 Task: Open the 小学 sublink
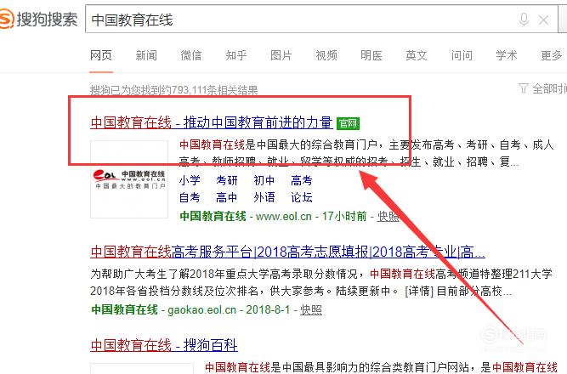pyautogui.click(x=190, y=180)
